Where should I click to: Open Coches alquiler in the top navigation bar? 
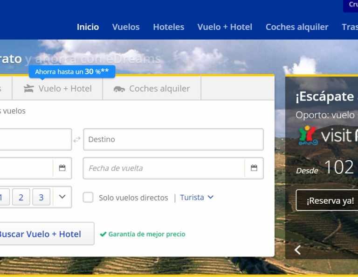coord(297,27)
